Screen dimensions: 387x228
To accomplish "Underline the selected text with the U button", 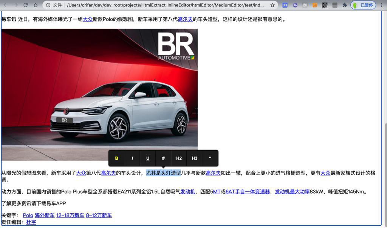I will pos(148,158).
